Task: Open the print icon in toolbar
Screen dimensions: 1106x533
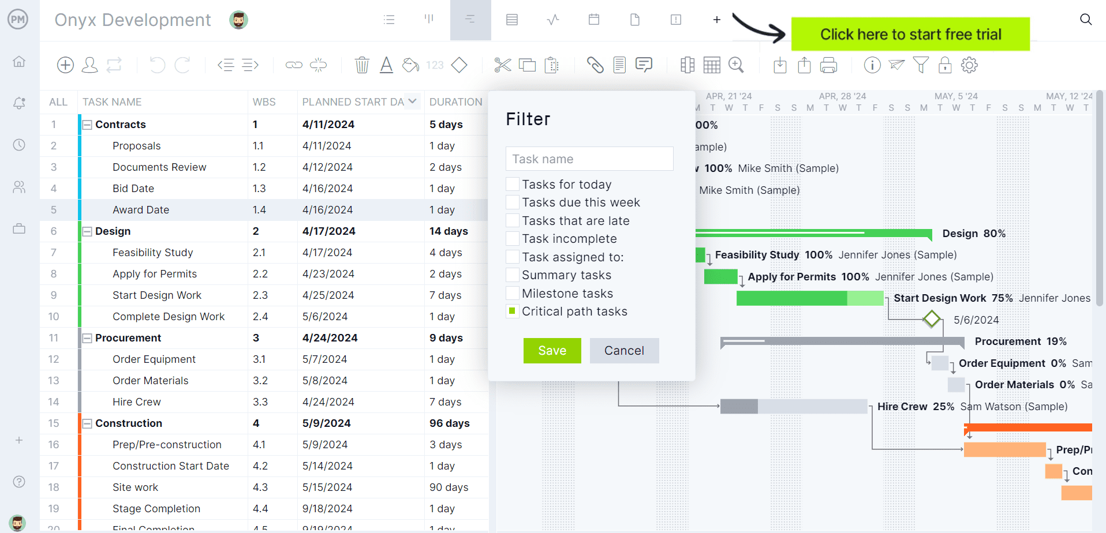Action: 828,65
